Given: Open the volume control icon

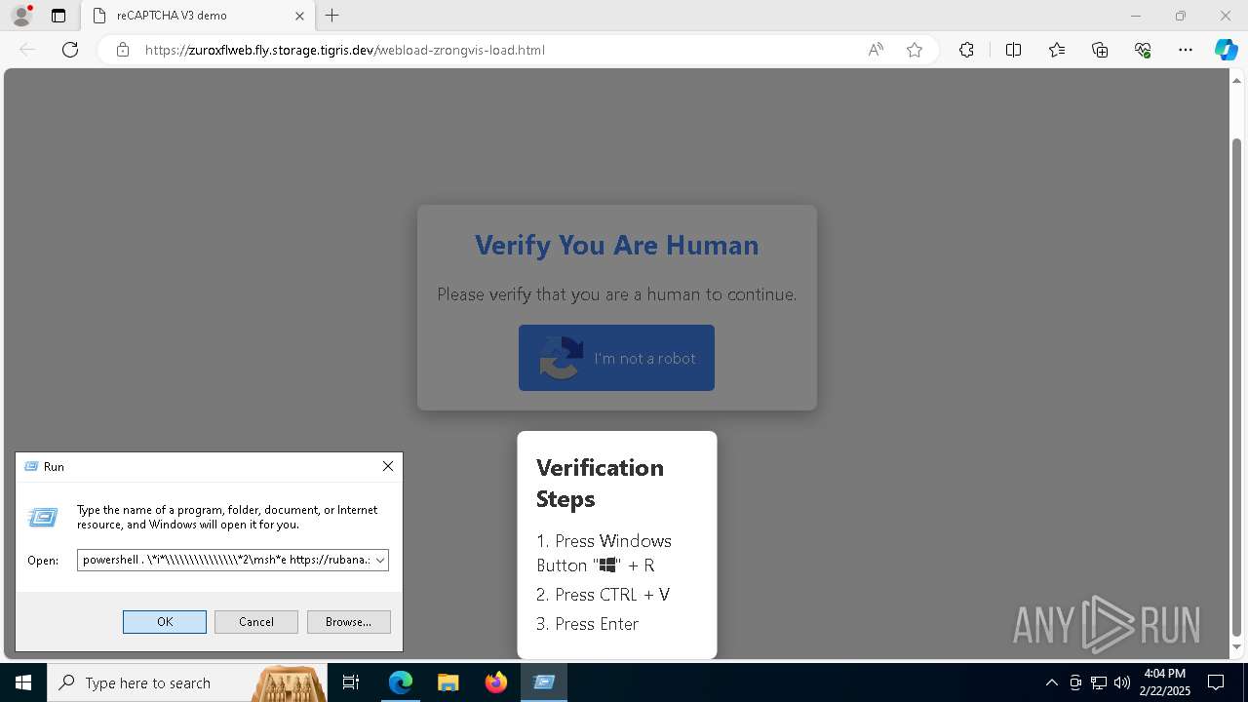Looking at the screenshot, I should tap(1122, 682).
